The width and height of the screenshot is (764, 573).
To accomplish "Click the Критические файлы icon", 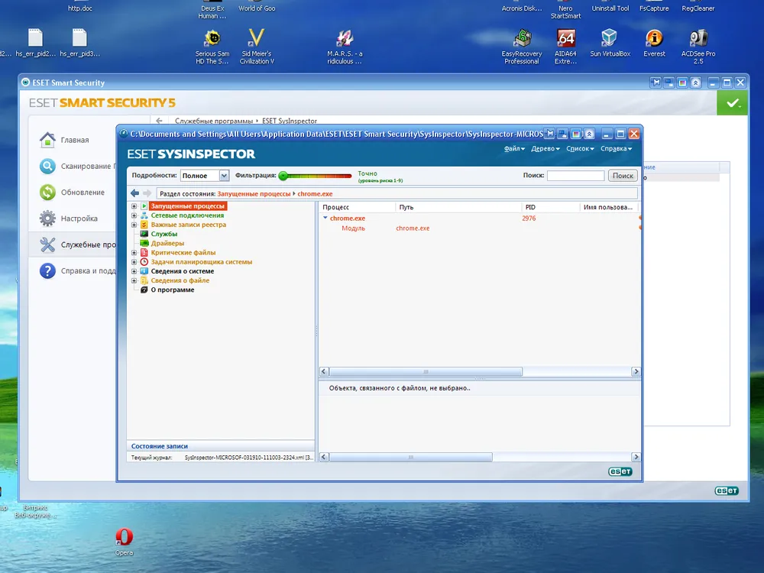I will [x=144, y=253].
